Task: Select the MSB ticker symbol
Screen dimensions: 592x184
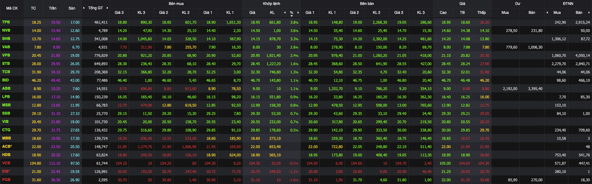Action: (6, 105)
